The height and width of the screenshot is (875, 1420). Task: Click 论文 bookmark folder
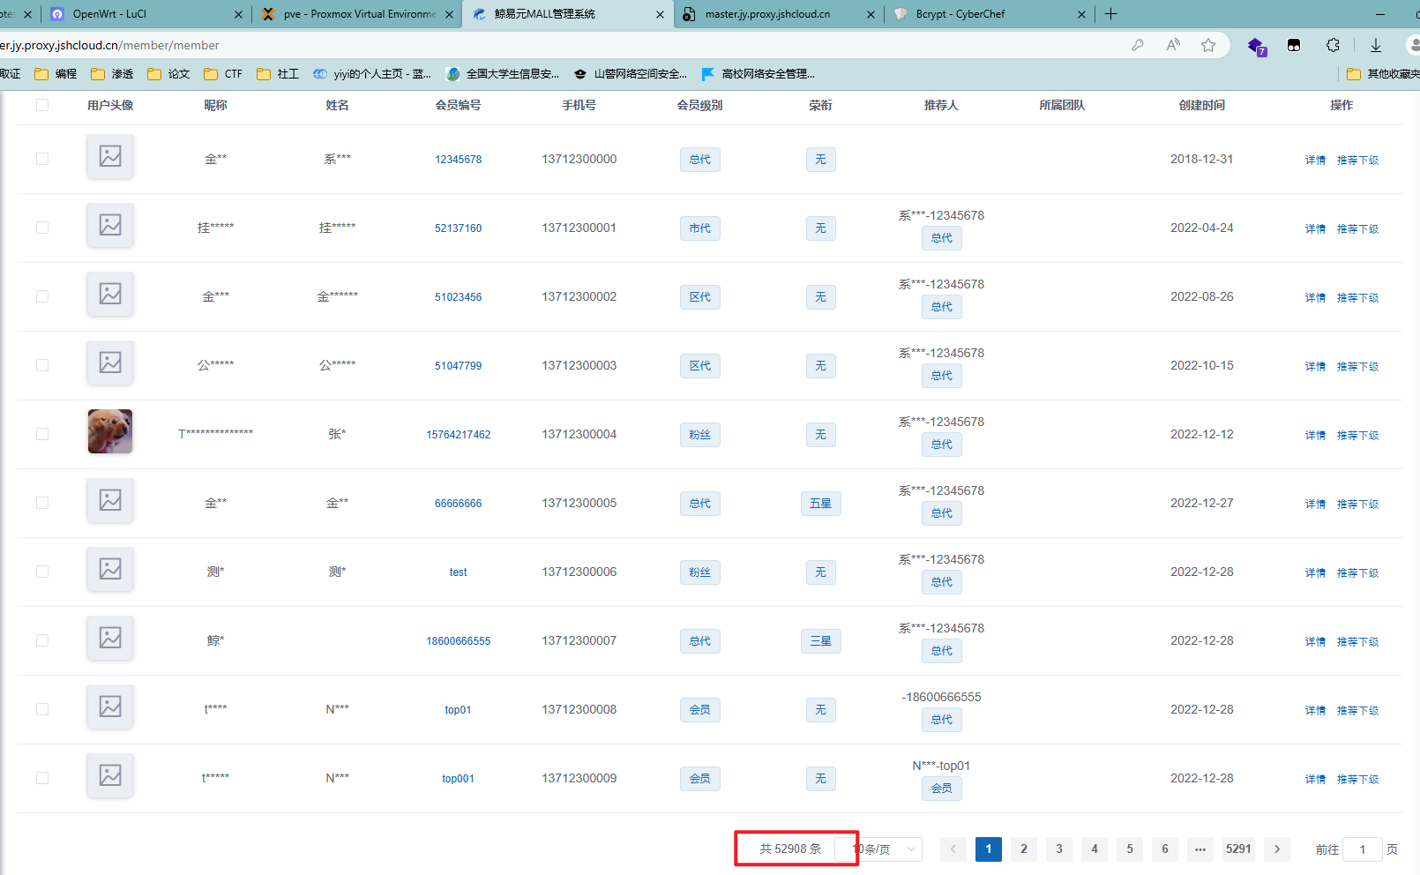click(168, 74)
